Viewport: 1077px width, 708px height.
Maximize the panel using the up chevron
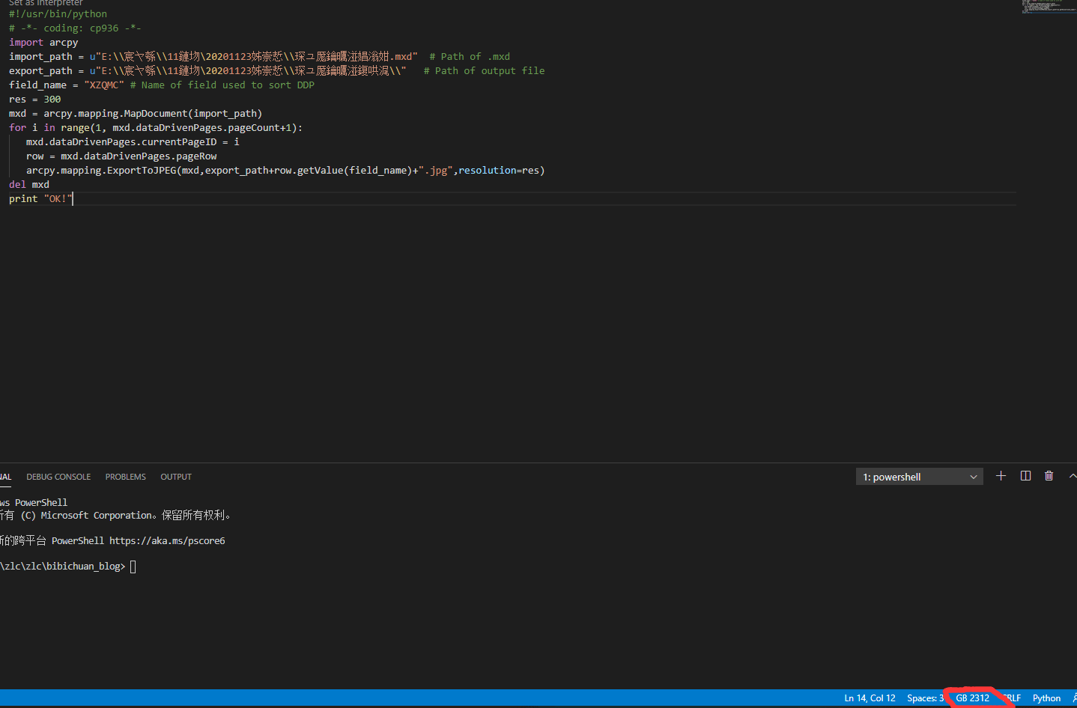click(1072, 476)
